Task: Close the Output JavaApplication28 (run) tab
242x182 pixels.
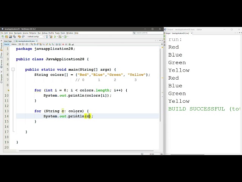Action: pos(191,33)
